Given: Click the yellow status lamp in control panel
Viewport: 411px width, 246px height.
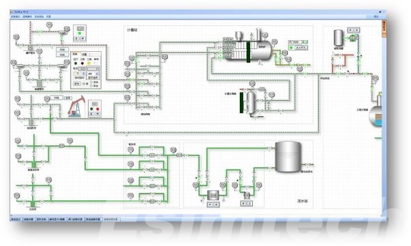Looking at the screenshot, I should click(x=89, y=63).
